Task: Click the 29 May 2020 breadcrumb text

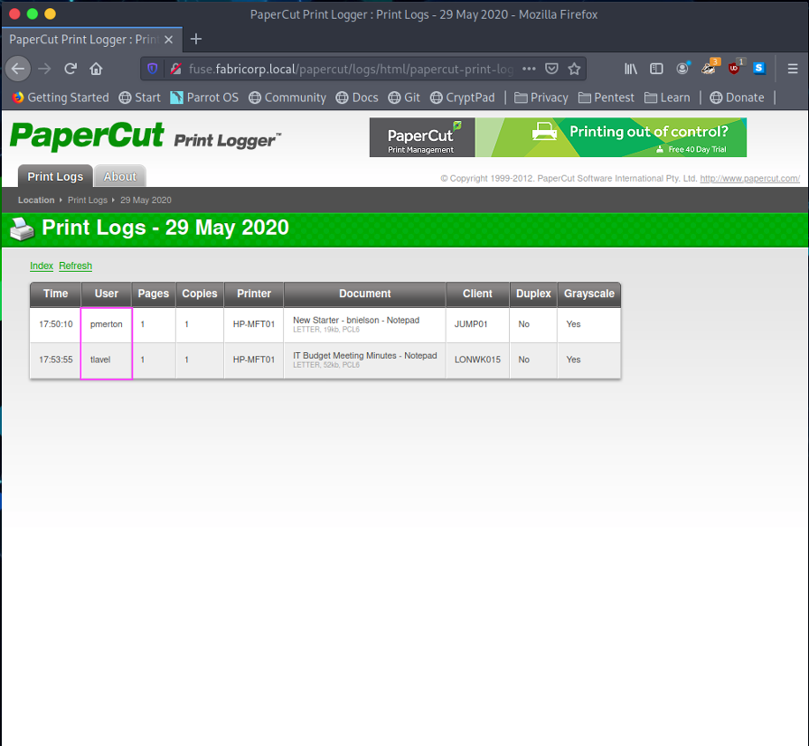Action: click(x=146, y=200)
